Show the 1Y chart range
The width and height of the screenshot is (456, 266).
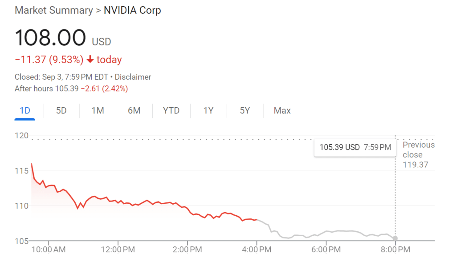click(208, 110)
